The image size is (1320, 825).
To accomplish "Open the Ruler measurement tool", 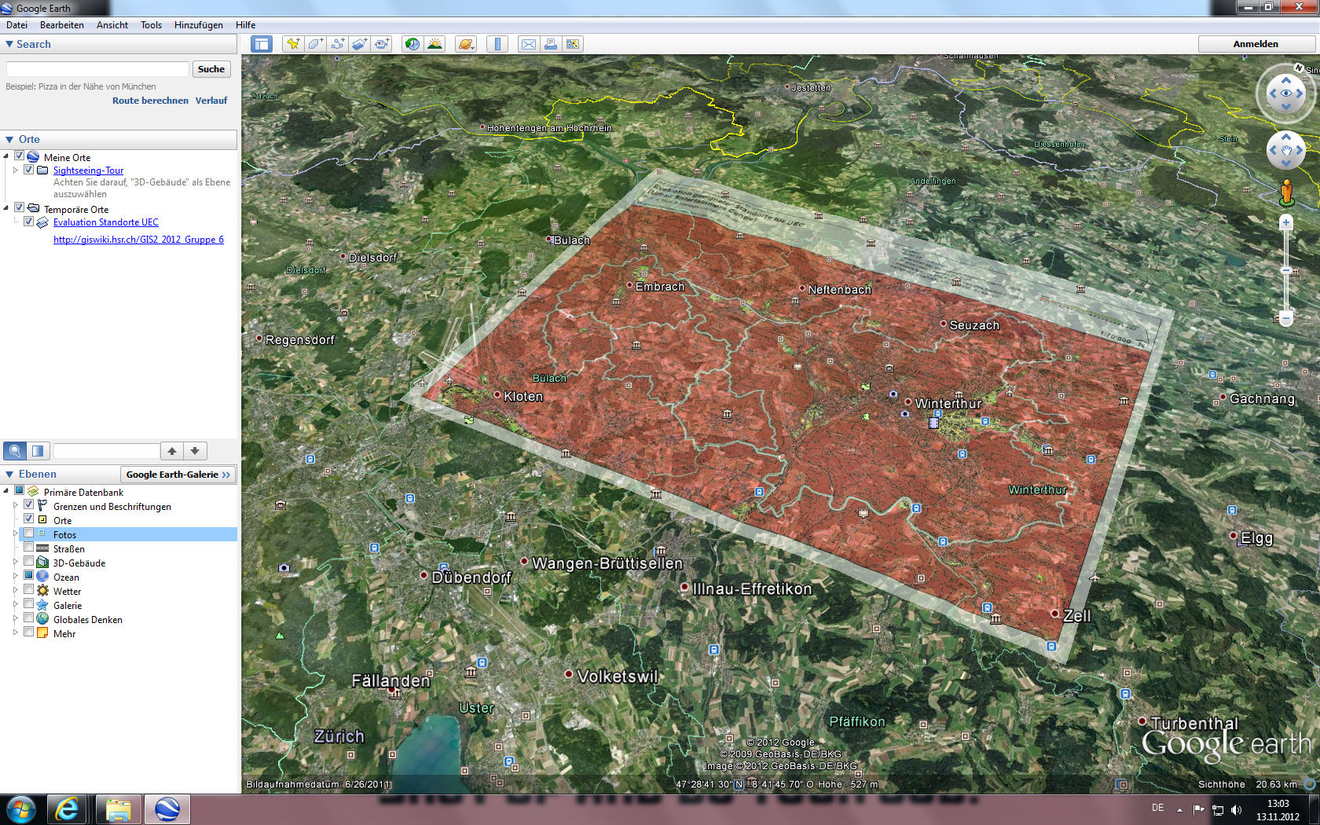I will click(x=497, y=45).
